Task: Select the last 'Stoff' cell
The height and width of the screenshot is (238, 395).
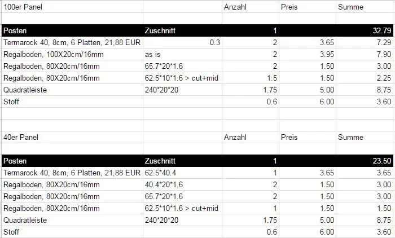Action: (x=72, y=232)
